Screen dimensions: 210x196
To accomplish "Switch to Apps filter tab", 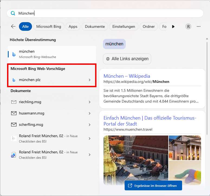I will tap(73, 26).
